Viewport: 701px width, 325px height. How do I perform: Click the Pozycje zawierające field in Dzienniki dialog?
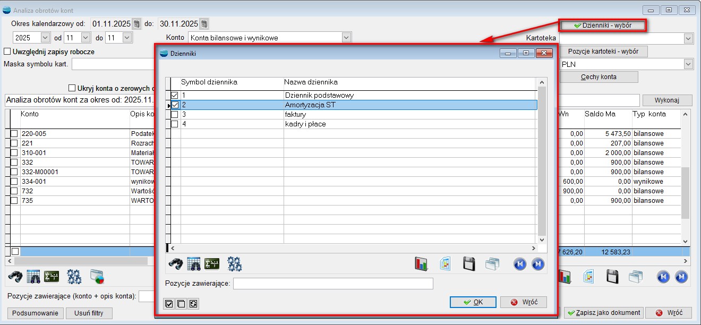[x=332, y=284]
